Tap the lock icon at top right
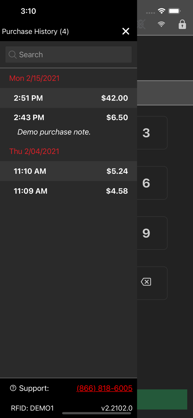193x418 pixels. pyautogui.click(x=182, y=25)
